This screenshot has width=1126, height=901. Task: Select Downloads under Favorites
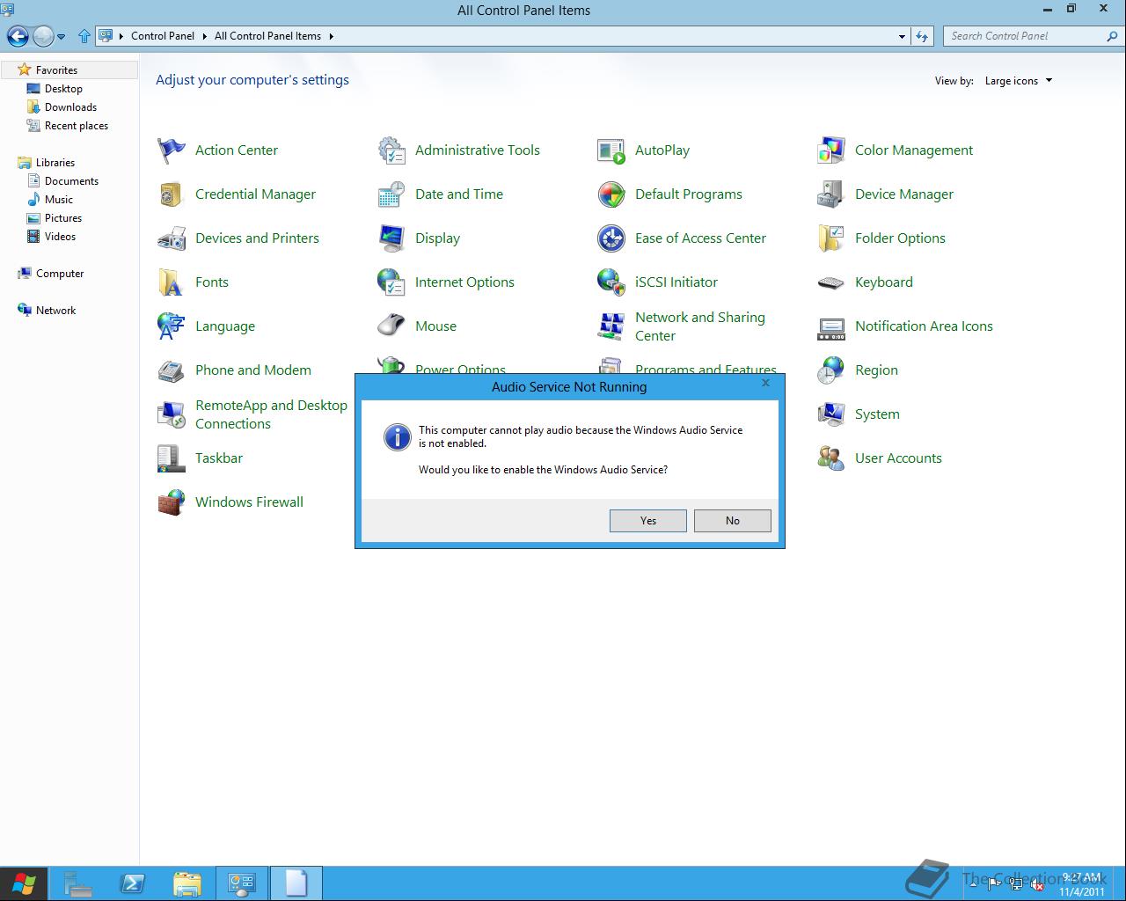(70, 107)
